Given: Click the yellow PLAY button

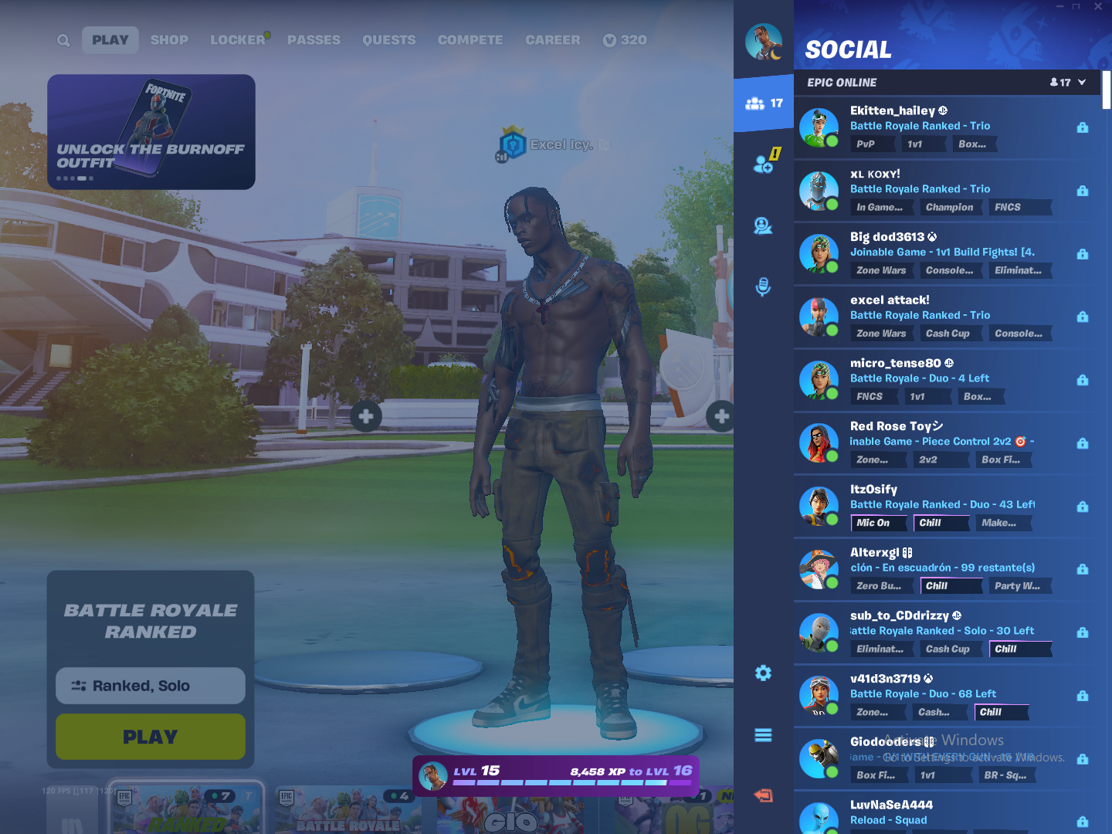Looking at the screenshot, I should 151,737.
